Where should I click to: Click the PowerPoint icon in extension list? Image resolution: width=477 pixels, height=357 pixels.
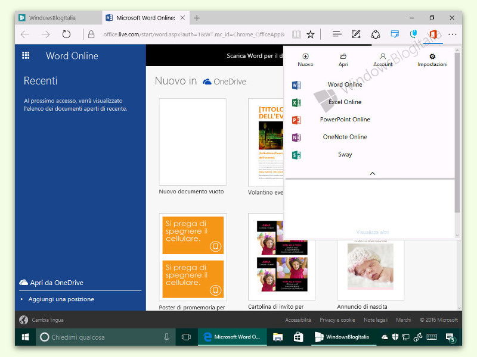point(296,120)
